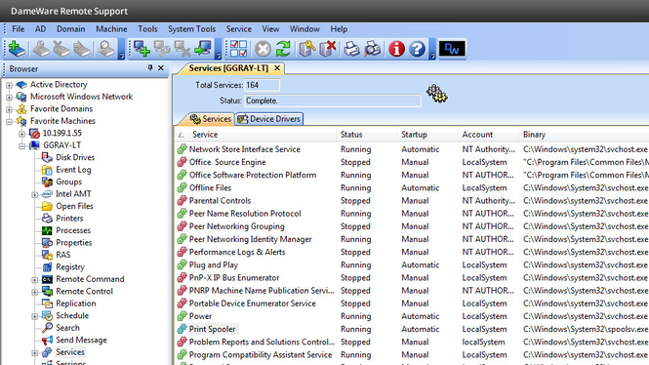
Task: Click the add machine computer icon
Action: click(x=142, y=49)
